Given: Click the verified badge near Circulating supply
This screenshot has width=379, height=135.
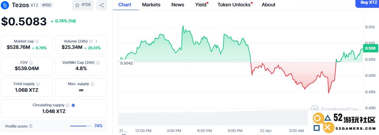Looking at the screenshot, I should tap(73, 105).
